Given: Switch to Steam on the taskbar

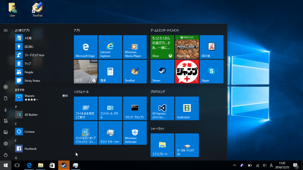Looking at the screenshot, I should (x=64, y=165).
